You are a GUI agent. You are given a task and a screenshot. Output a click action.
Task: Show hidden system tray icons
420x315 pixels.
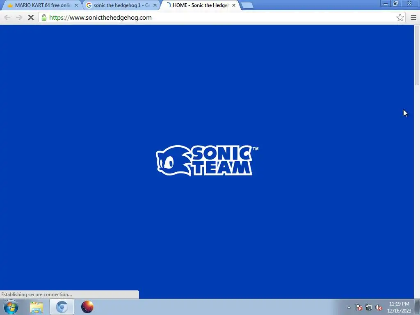(x=349, y=307)
